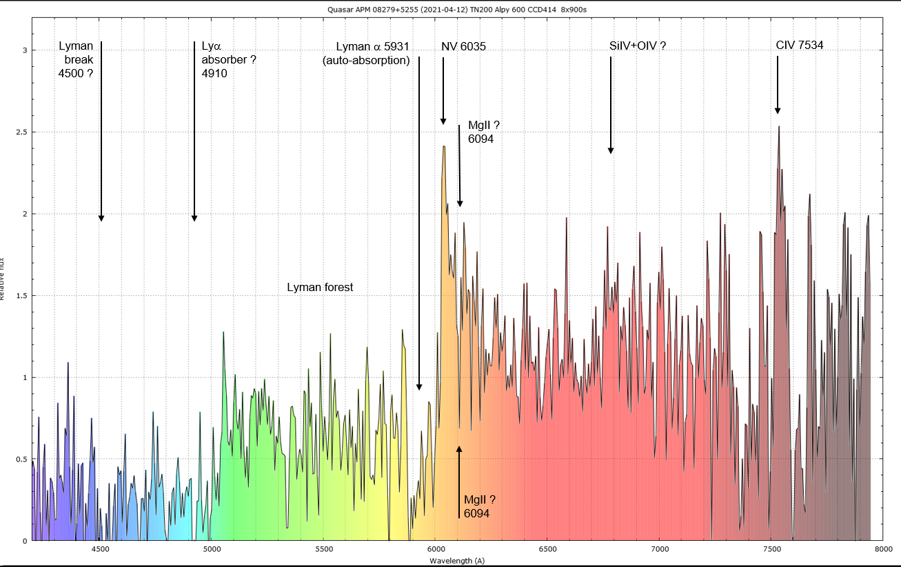Select the "Lyman break 4500 ?" annotation
Image resolution: width=901 pixels, height=567 pixels.
click(76, 59)
